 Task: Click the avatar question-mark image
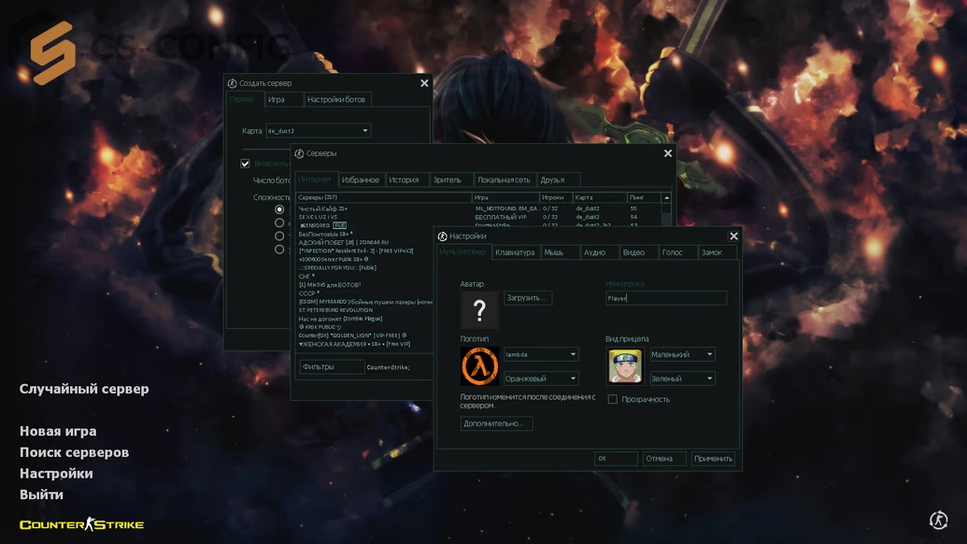pos(479,309)
